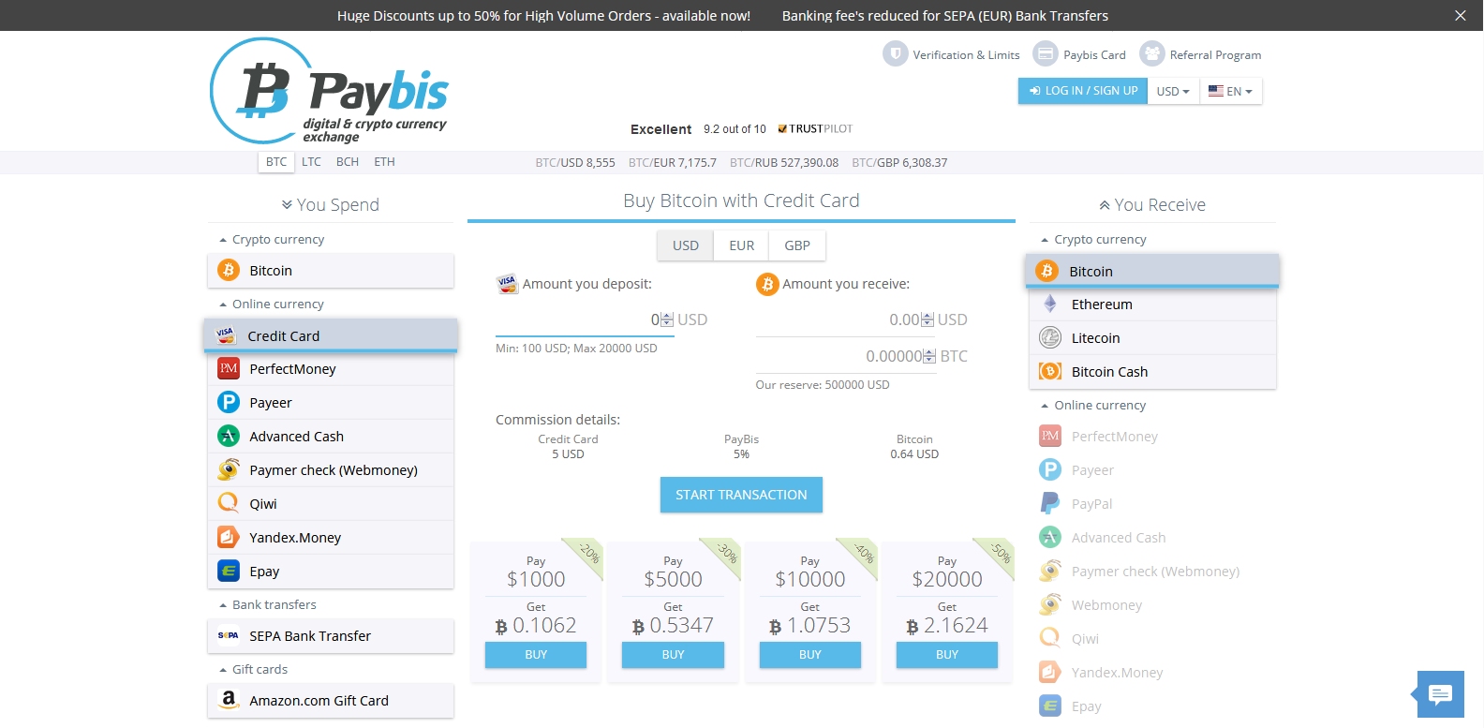Select the Epay icon in You Spend
1484x728 pixels.
[229, 571]
